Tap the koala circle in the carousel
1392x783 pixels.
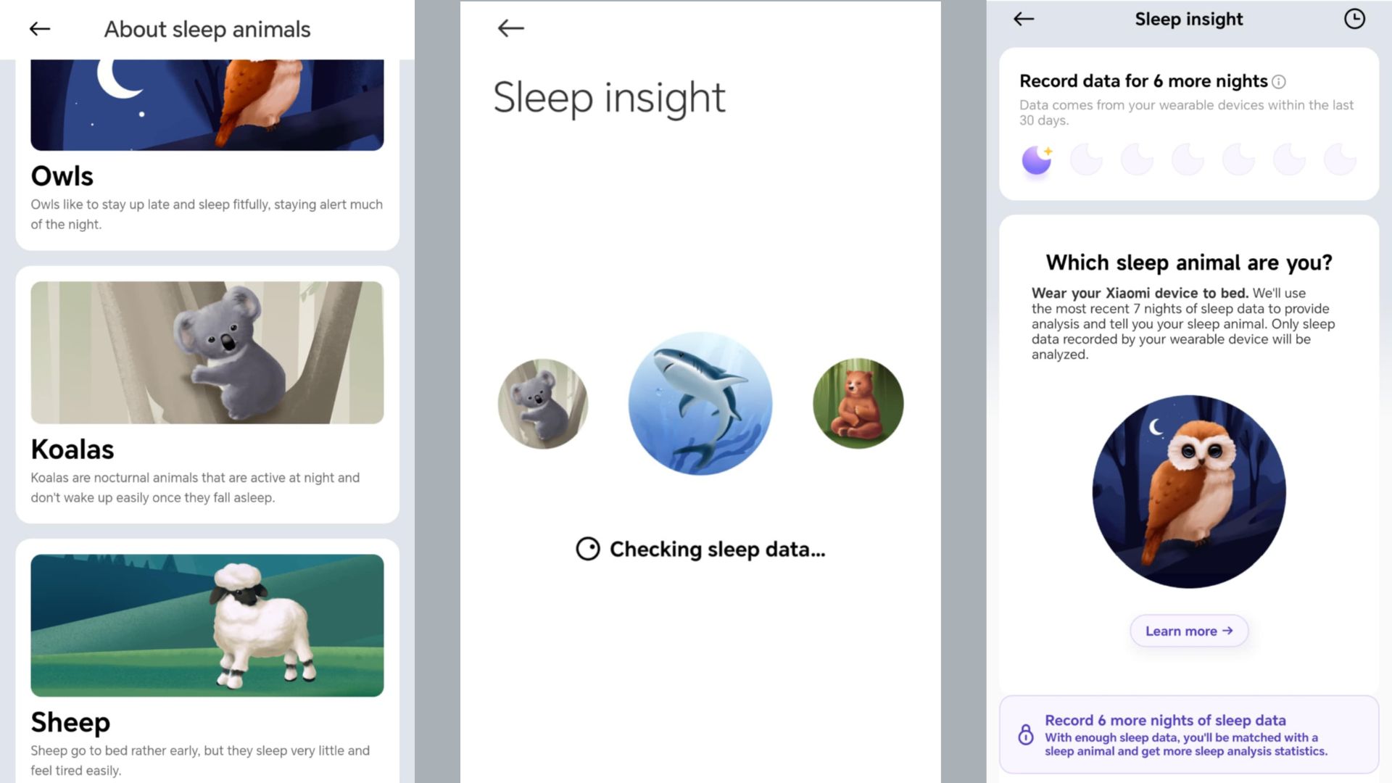click(x=543, y=404)
